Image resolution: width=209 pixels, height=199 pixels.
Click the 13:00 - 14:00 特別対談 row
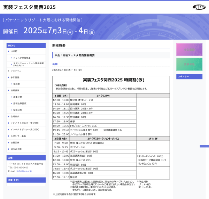click(x=94, y=164)
